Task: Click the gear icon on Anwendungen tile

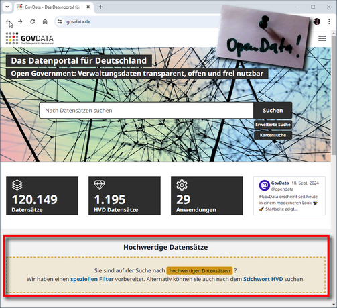Action: point(182,185)
